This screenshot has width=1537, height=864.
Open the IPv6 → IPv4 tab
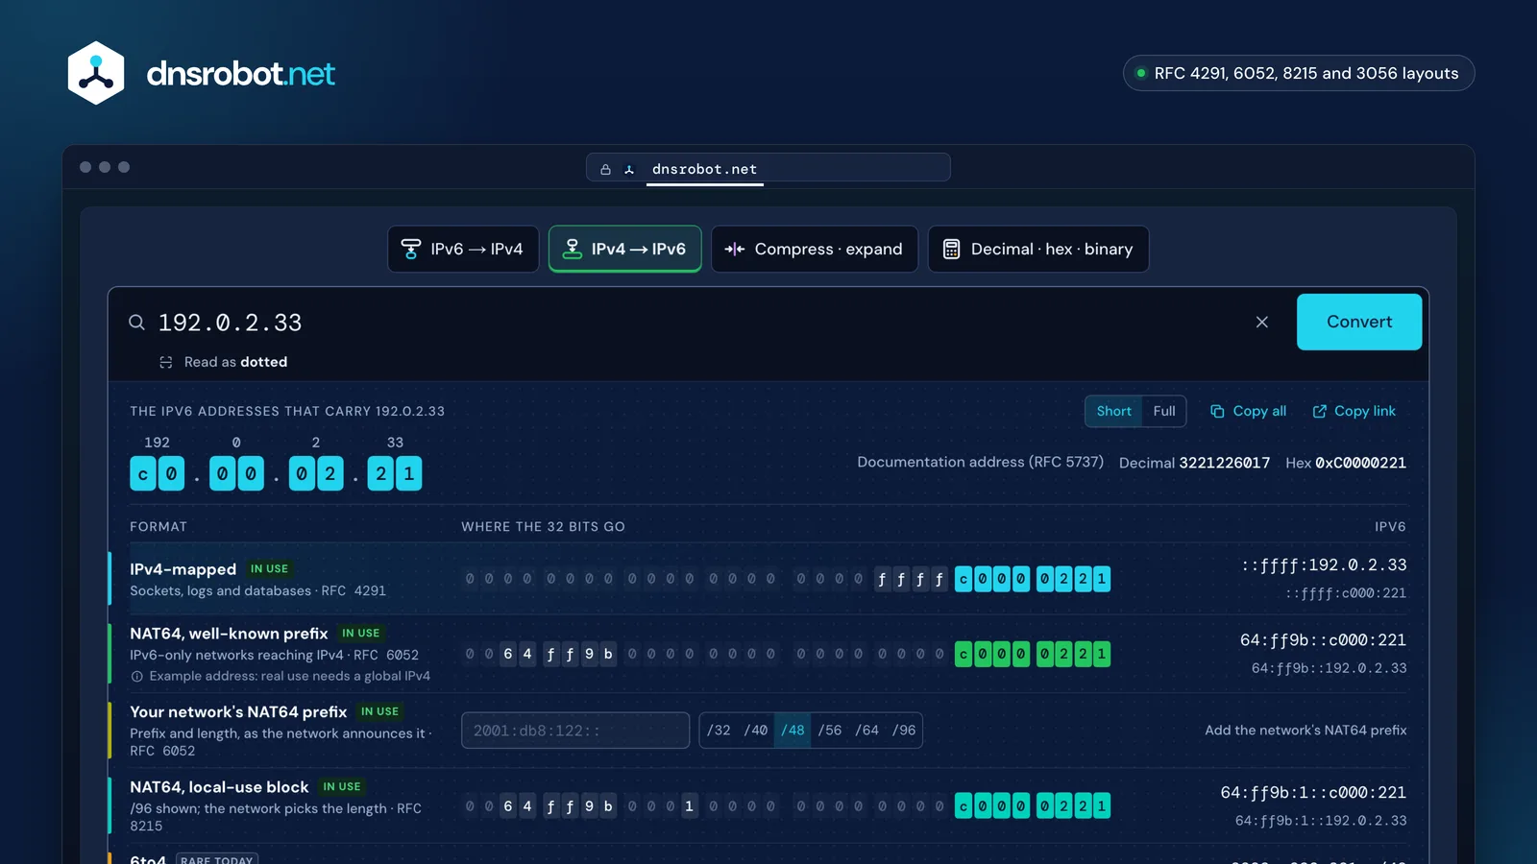(463, 250)
